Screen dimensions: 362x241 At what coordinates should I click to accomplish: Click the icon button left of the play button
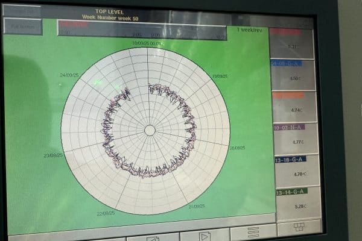point(153,237)
